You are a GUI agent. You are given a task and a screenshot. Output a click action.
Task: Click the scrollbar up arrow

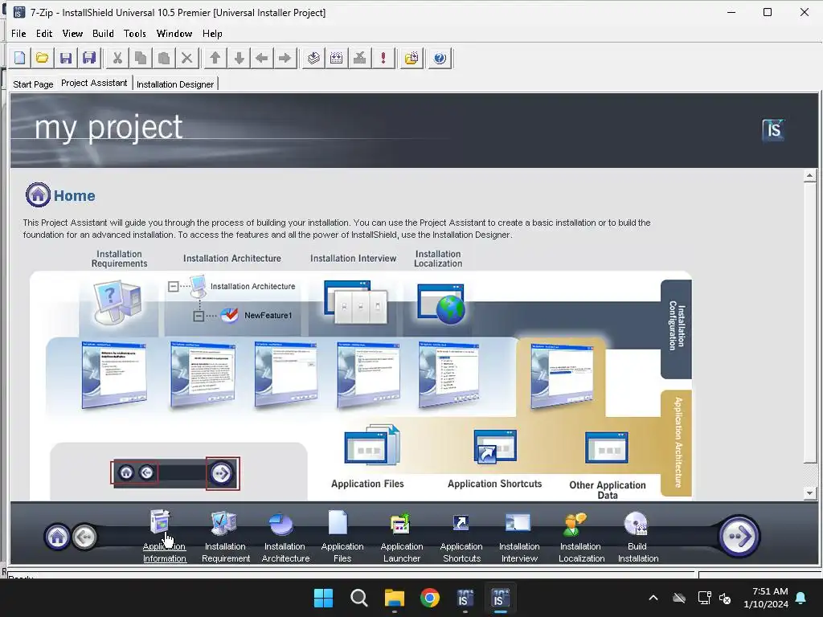tap(810, 176)
